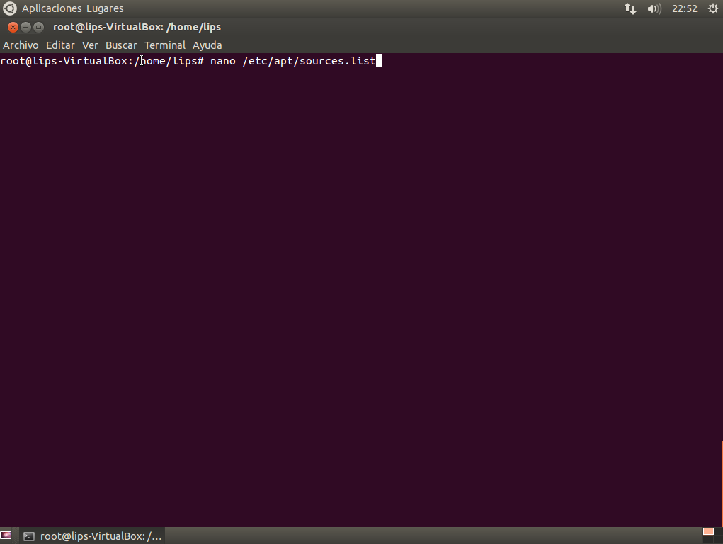Maximize the terminal window
Viewport: 723px width, 544px height.
click(x=39, y=27)
